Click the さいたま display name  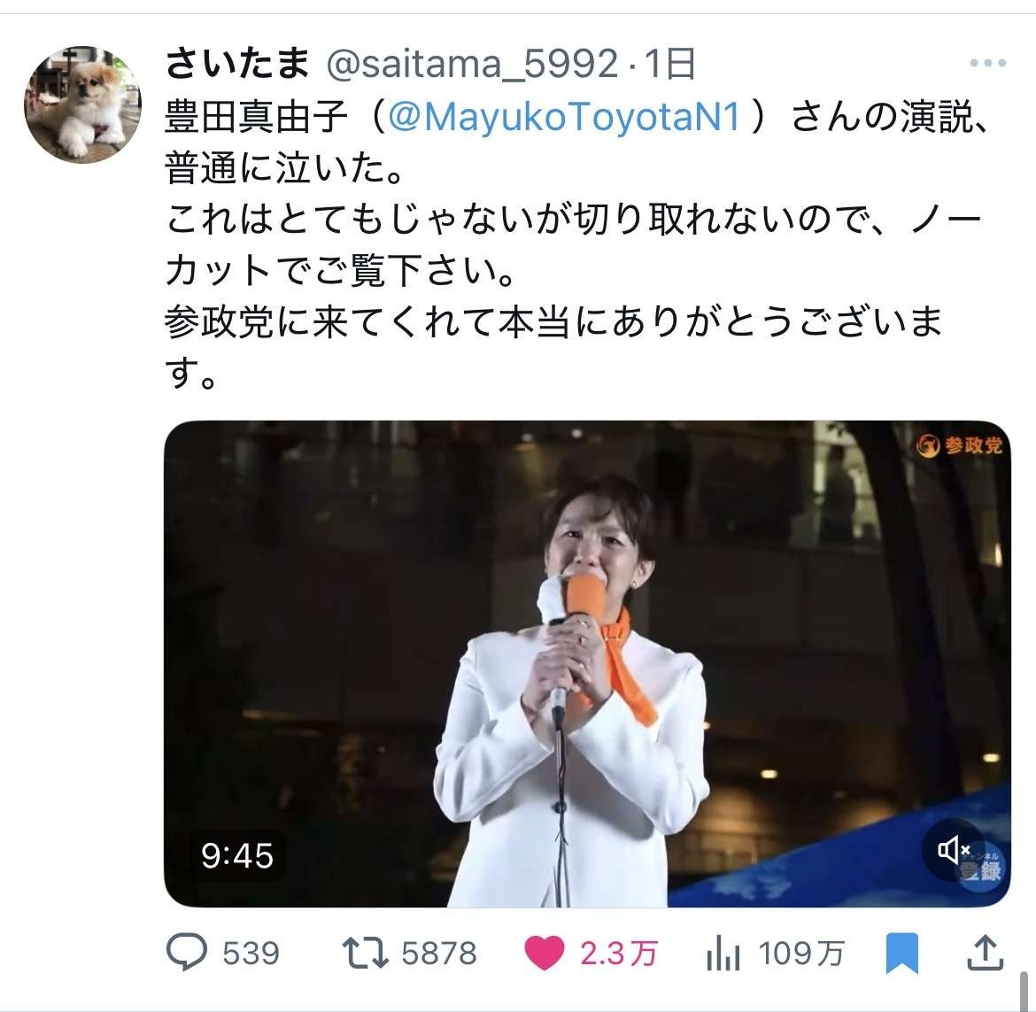[237, 64]
